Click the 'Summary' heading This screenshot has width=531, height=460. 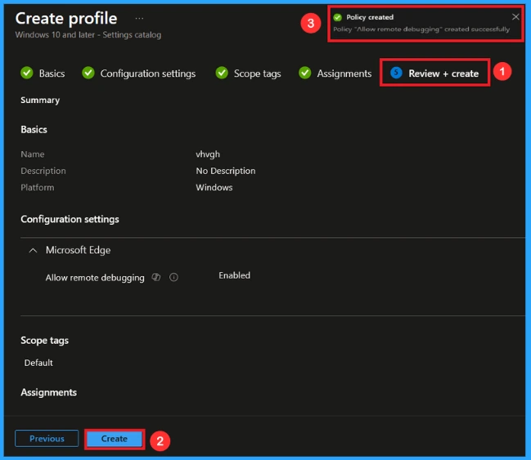[x=40, y=100]
